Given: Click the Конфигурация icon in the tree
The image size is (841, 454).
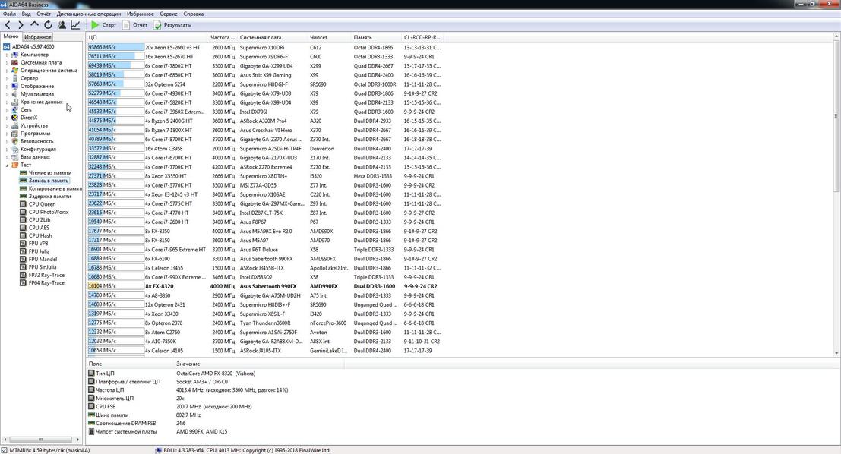Looking at the screenshot, I should (15, 149).
